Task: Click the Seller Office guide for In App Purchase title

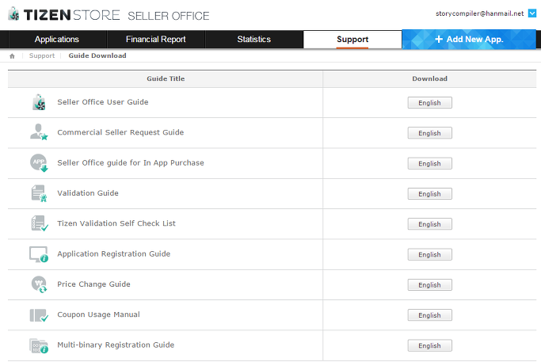Action: (x=131, y=163)
